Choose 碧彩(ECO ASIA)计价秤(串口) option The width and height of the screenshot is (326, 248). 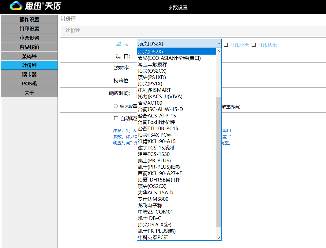pyautogui.click(x=177, y=58)
